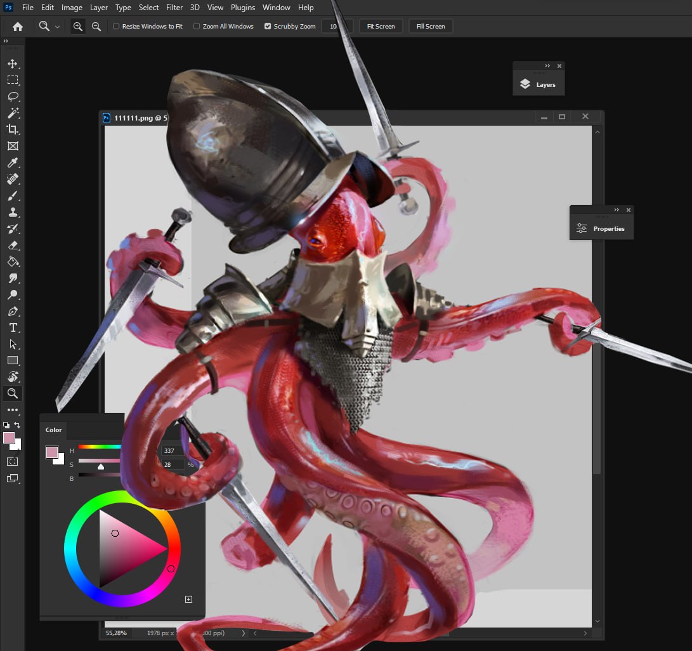Viewport: 692px width, 651px height.
Task: Select the History Brush tool
Action: pyautogui.click(x=12, y=228)
